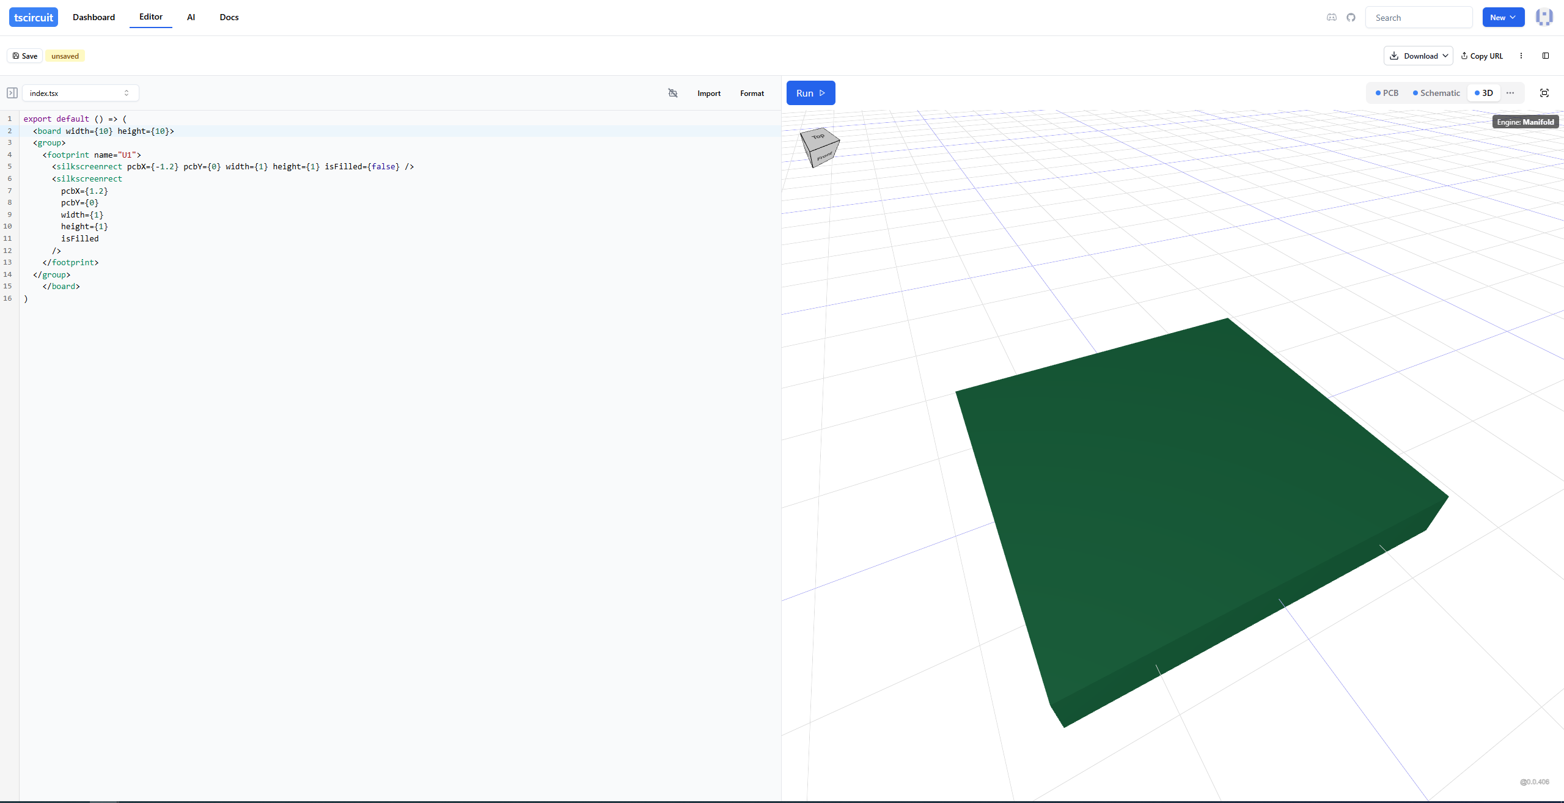Expand the index.tsx file selector
This screenshot has width=1564, height=803.
[80, 93]
